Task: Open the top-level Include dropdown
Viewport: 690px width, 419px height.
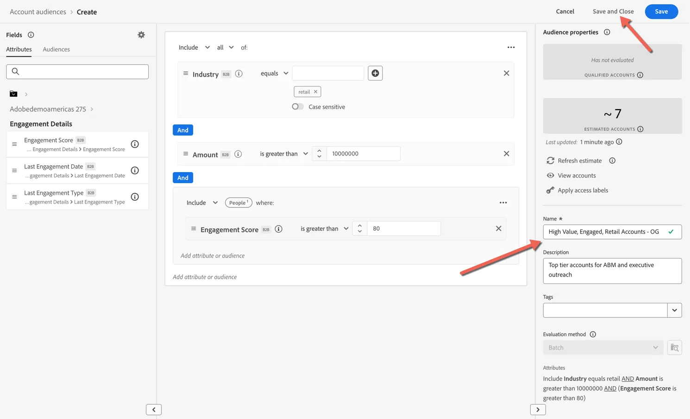Action: pos(194,47)
